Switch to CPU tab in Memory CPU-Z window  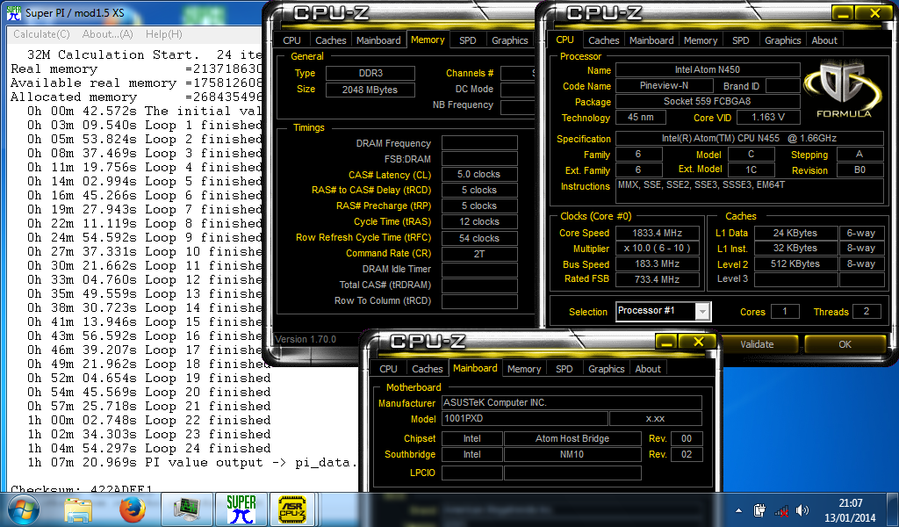coord(291,40)
